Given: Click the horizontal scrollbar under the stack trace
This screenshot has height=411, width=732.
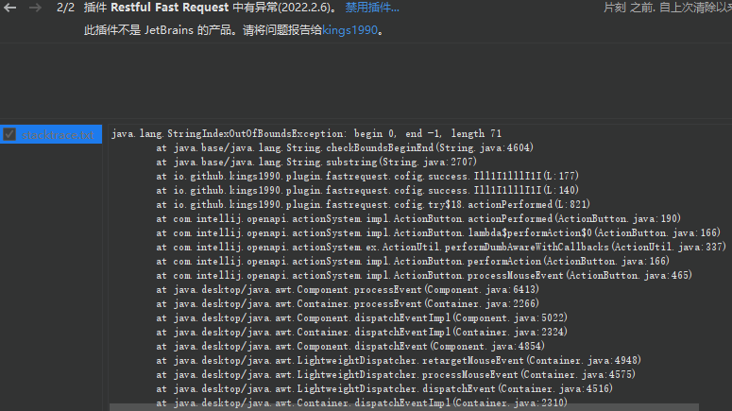Looking at the screenshot, I should (x=404, y=407).
